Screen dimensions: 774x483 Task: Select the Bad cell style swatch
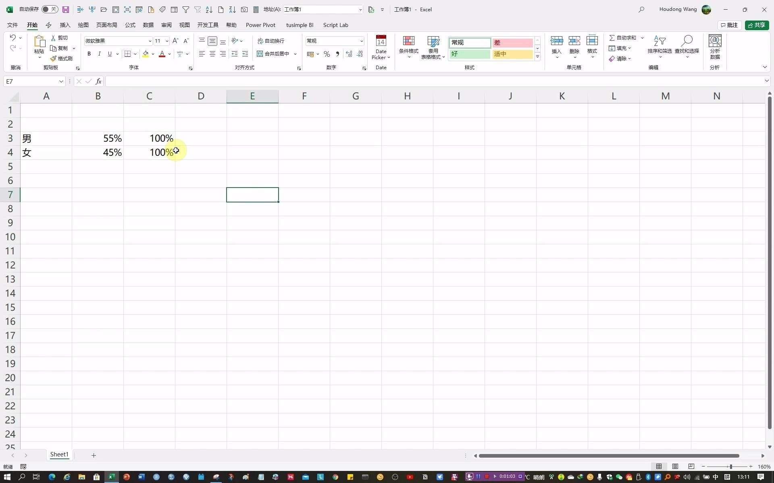[512, 43]
